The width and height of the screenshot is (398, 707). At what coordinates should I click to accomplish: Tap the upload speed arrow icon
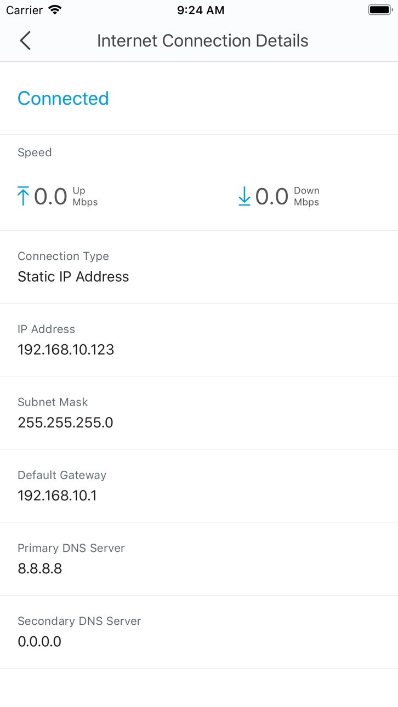(x=23, y=196)
